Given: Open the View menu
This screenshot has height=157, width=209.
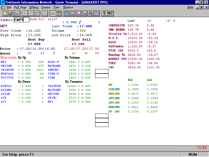Looking at the screenshot, I should point(56,7).
